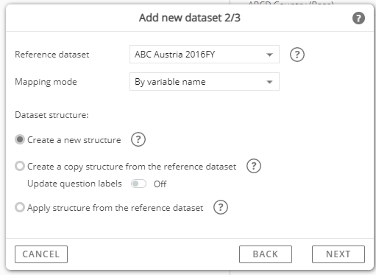Click the Add new dataset 2/3 title
The image size is (376, 275).
pyautogui.click(x=190, y=18)
